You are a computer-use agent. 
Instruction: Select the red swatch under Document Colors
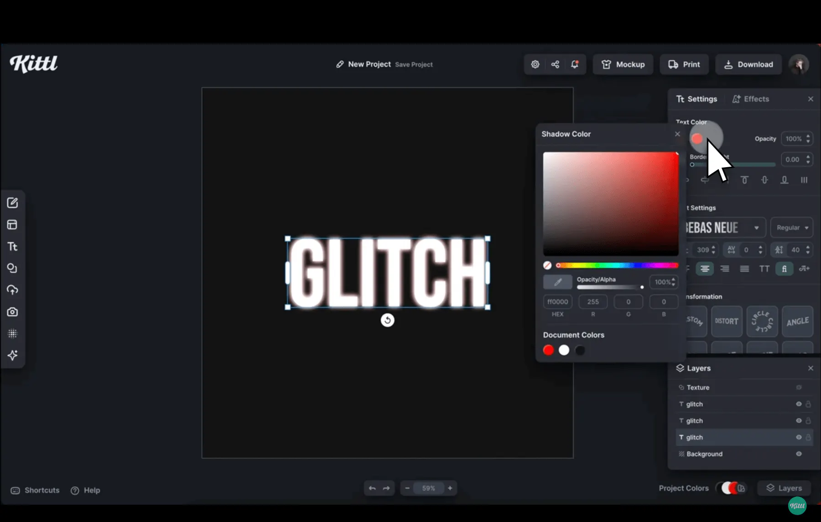tap(548, 350)
